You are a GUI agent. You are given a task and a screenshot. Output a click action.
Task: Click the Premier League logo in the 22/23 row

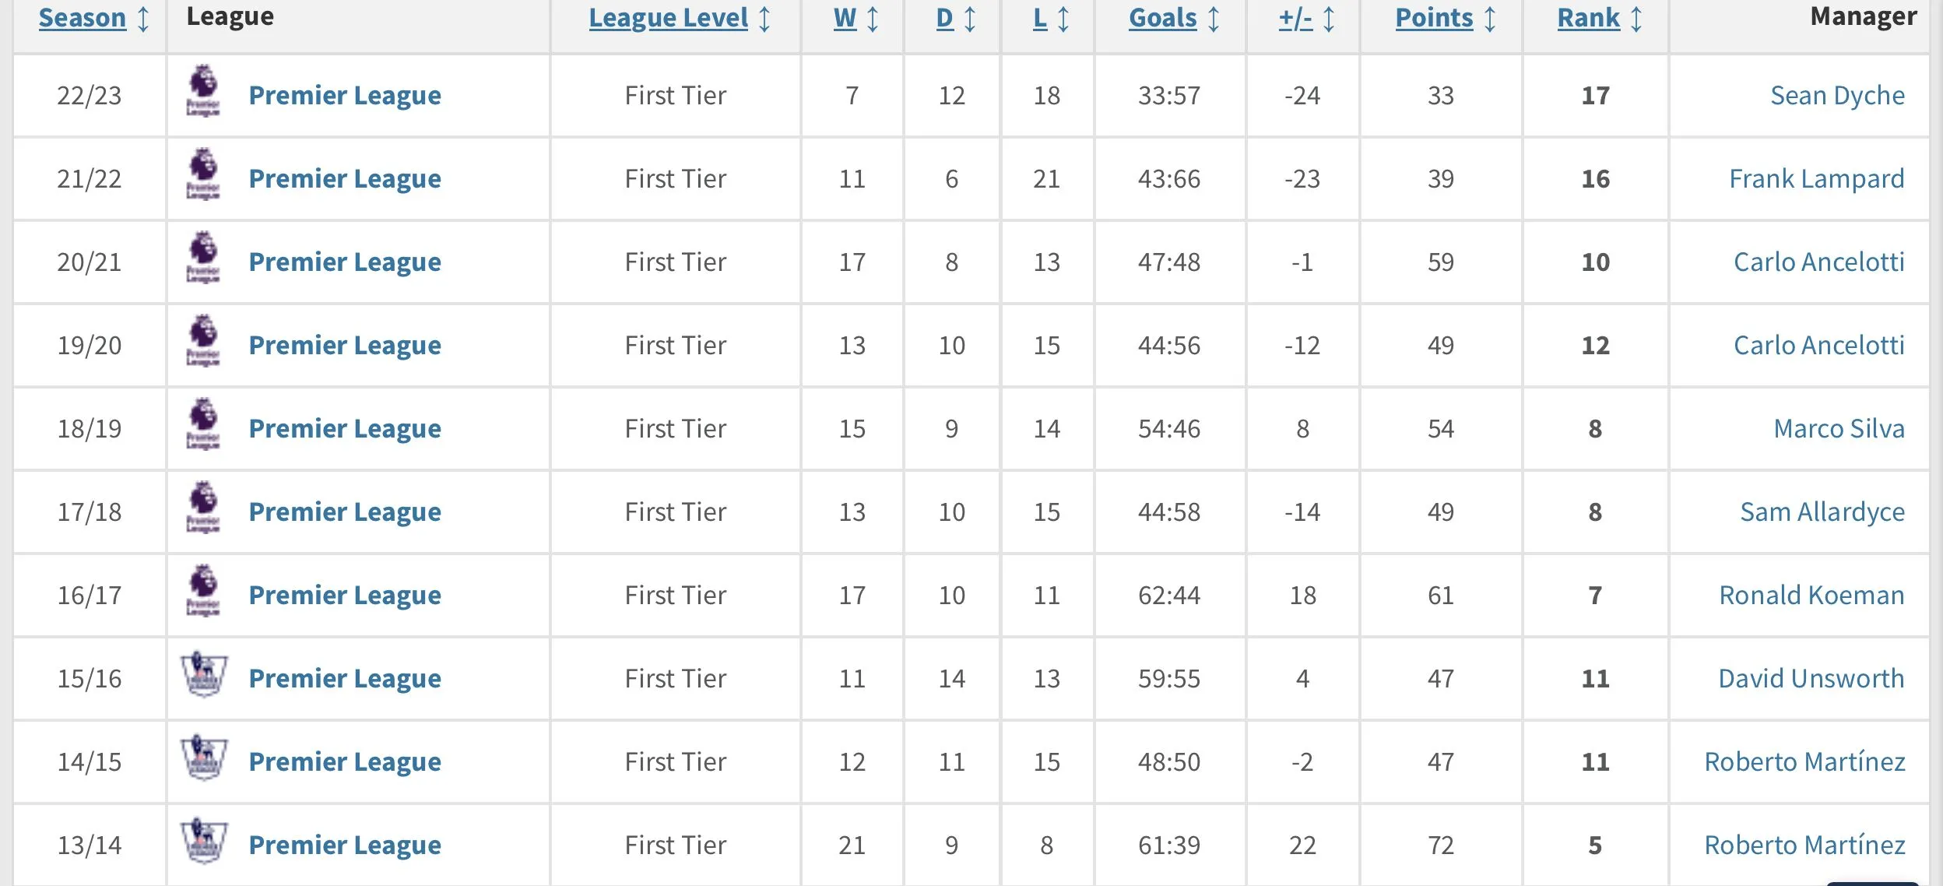pos(203,91)
